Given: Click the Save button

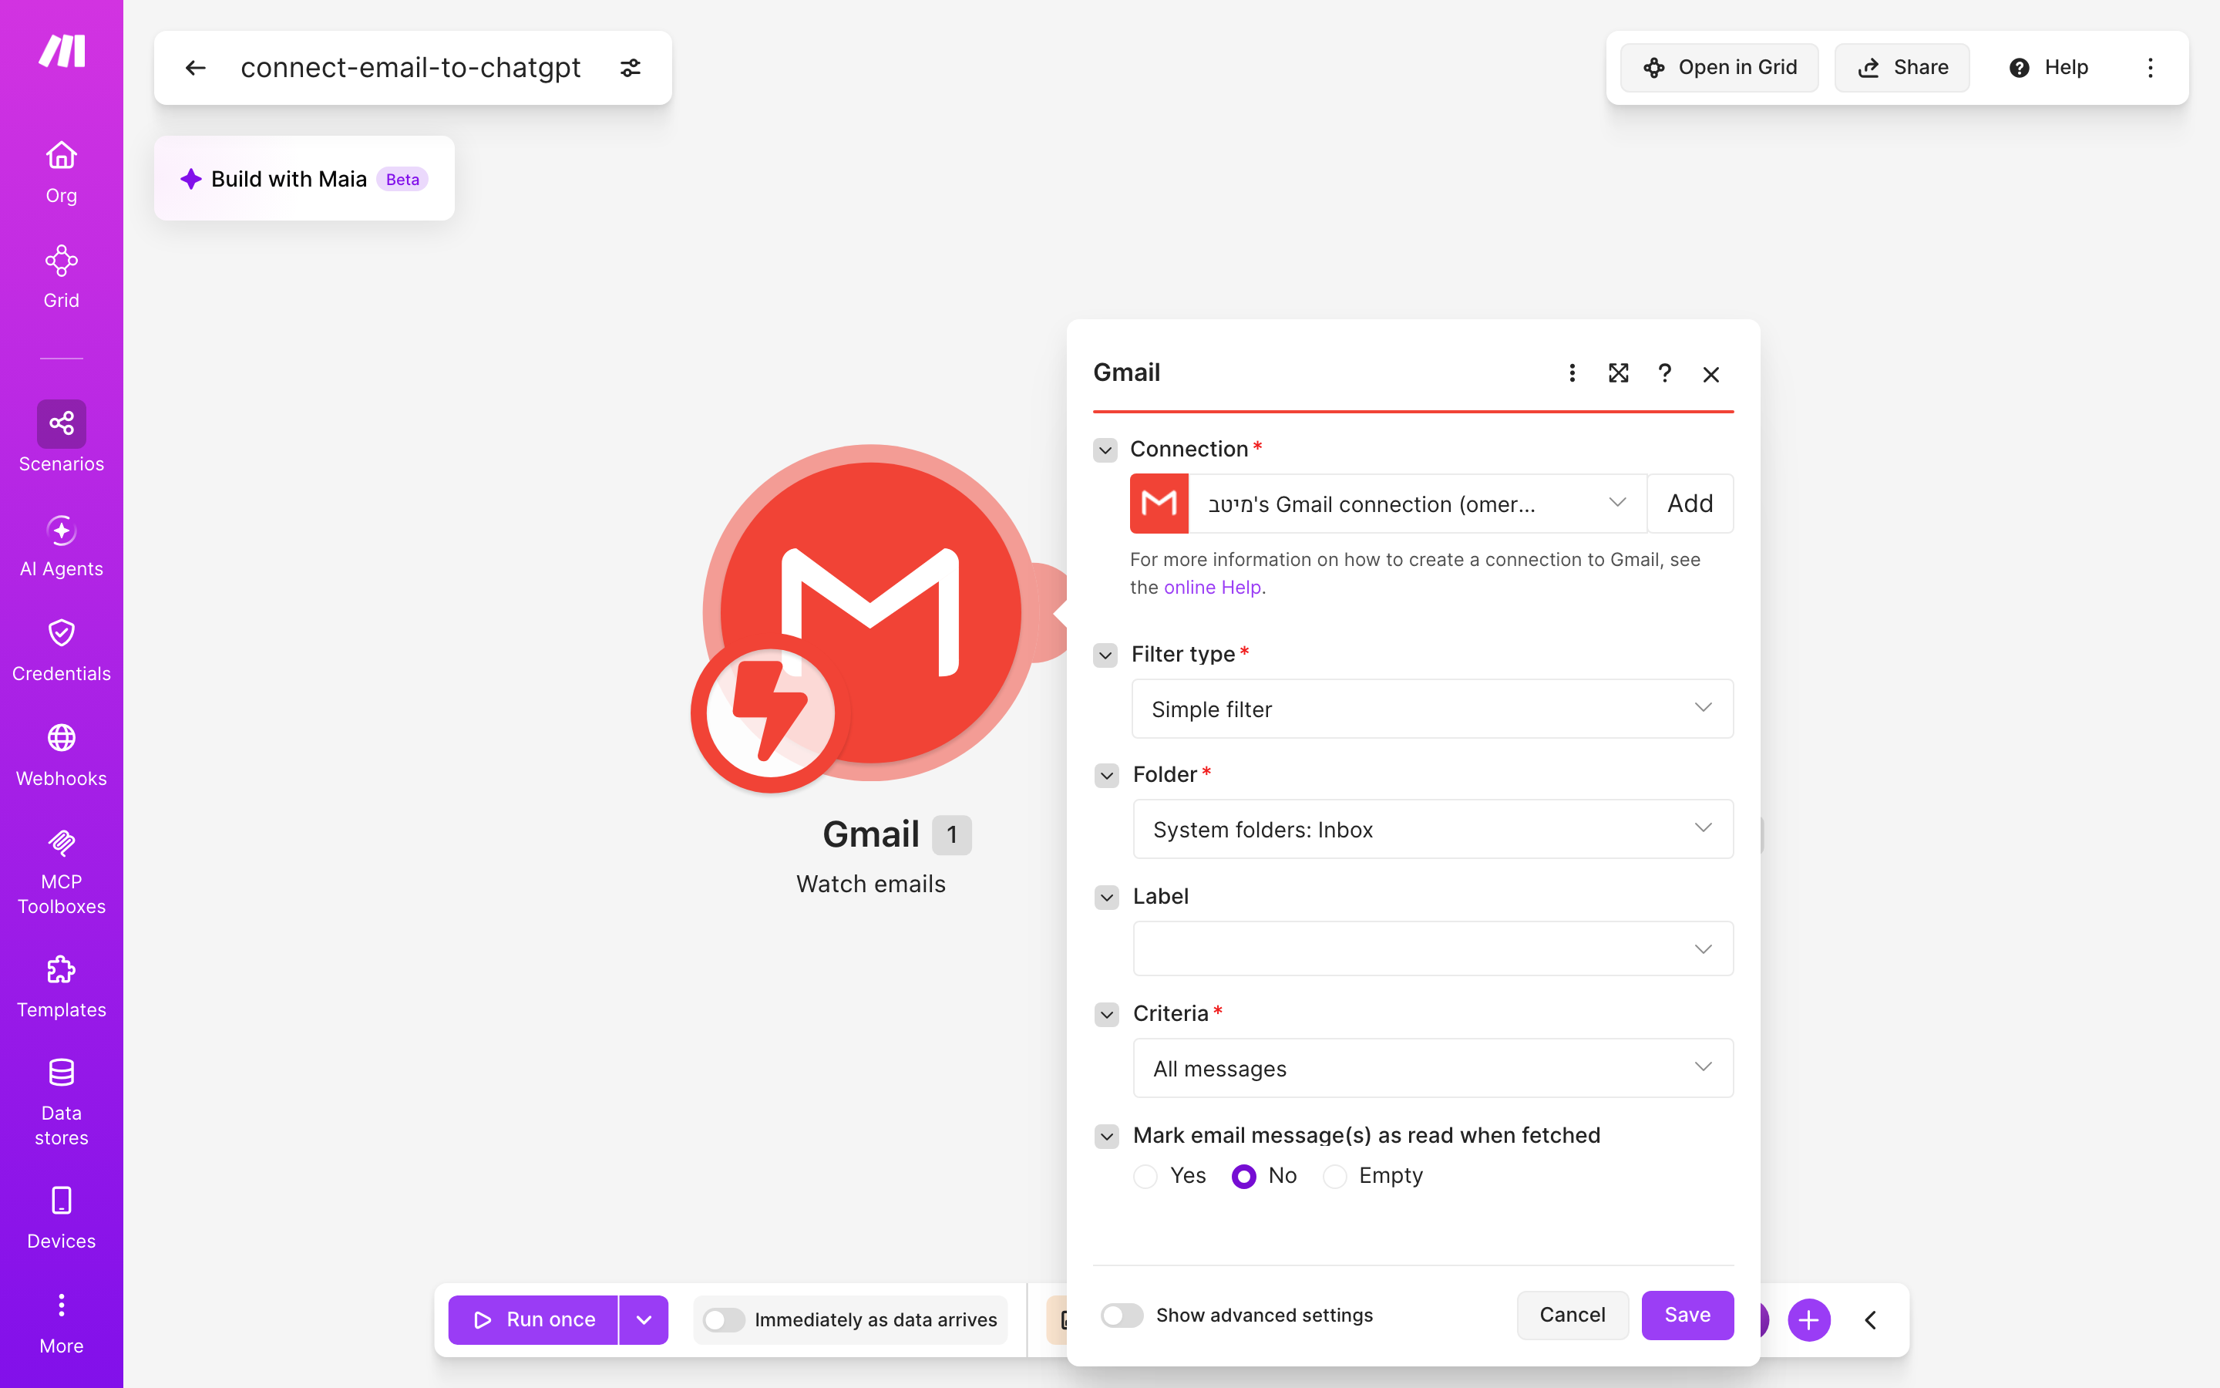Looking at the screenshot, I should click(1687, 1316).
